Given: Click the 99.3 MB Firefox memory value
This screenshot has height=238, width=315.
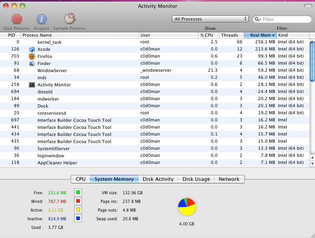Looking at the screenshot, I should pyautogui.click(x=267, y=56).
